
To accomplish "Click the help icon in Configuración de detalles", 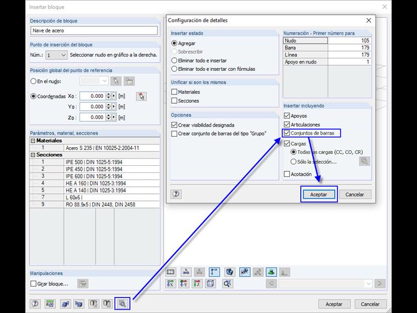I will tap(176, 194).
